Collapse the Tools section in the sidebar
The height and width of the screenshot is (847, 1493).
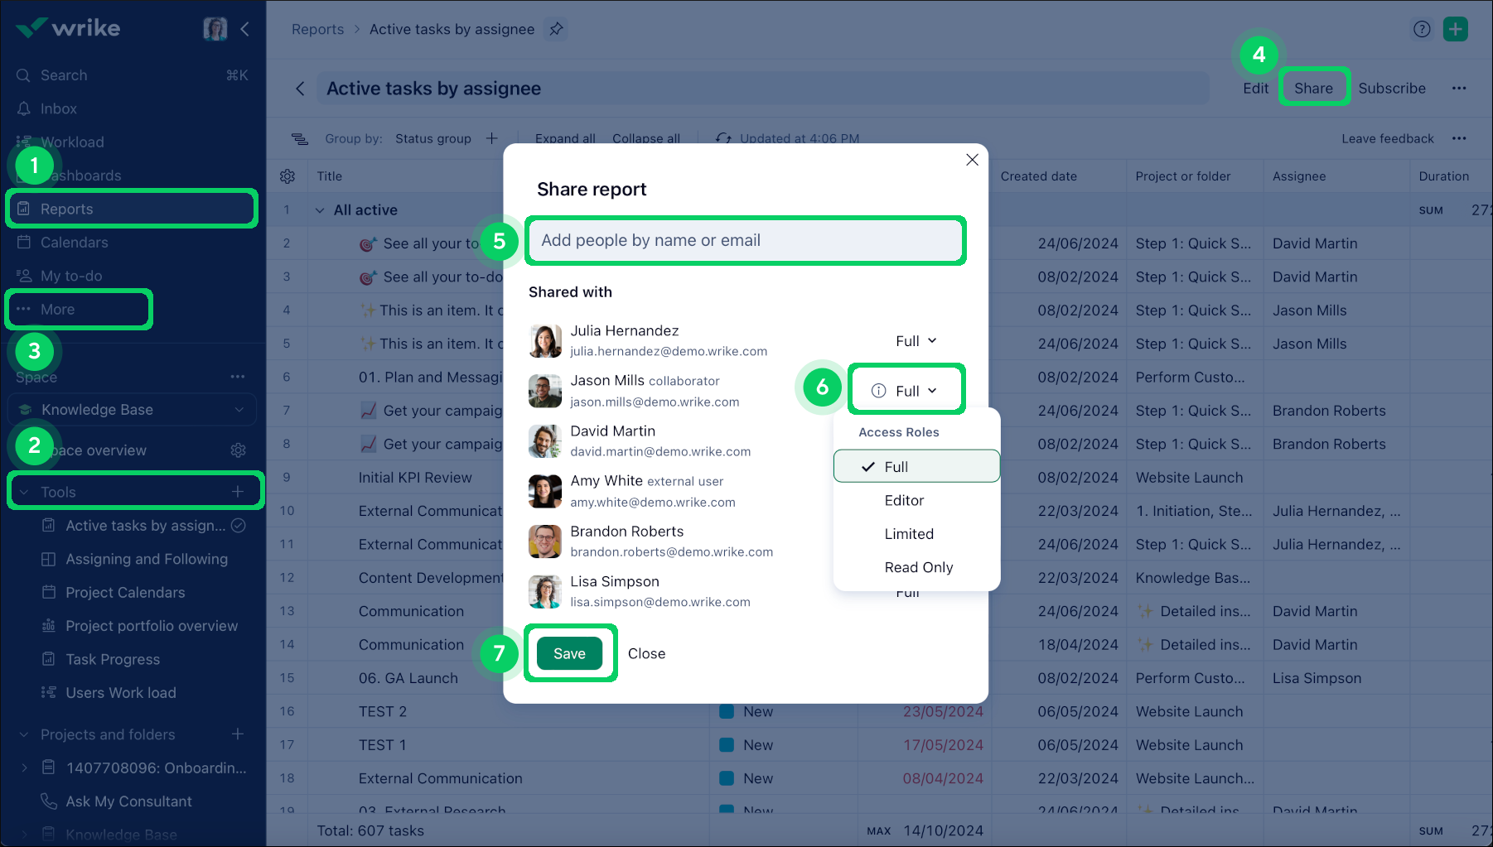coord(23,491)
